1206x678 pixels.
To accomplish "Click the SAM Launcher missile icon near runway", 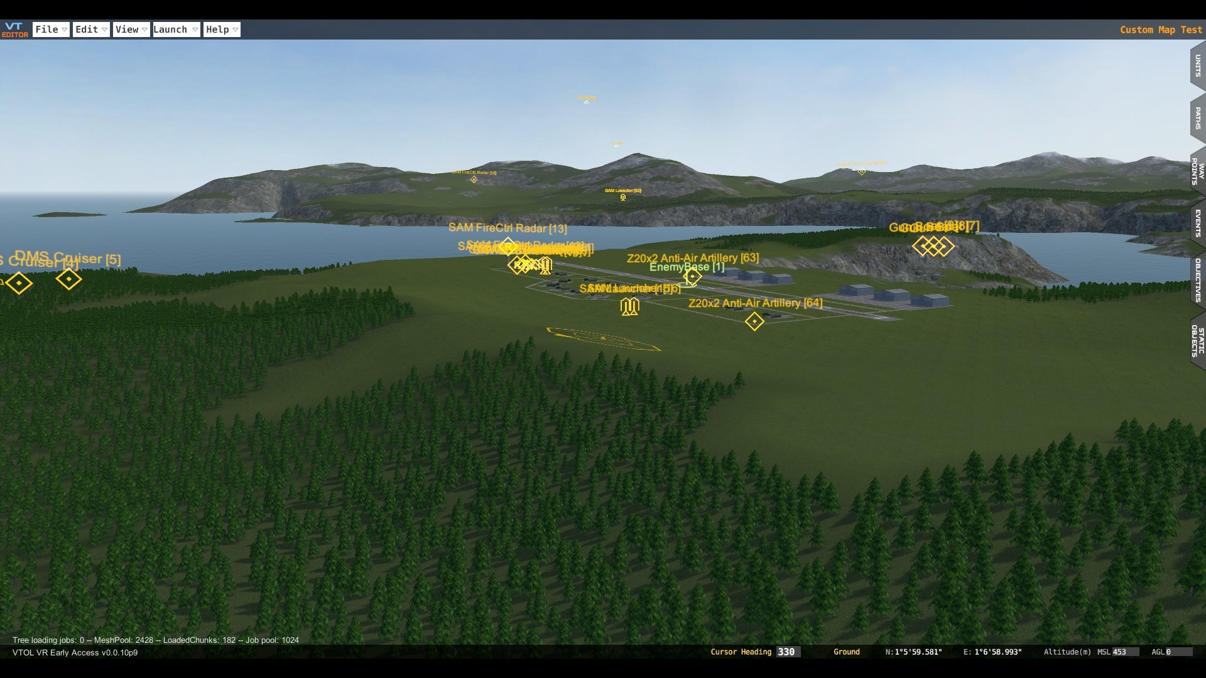I will pos(629,306).
